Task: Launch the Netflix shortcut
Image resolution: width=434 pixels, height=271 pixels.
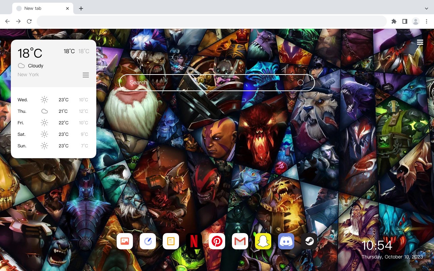Action: pos(194,241)
